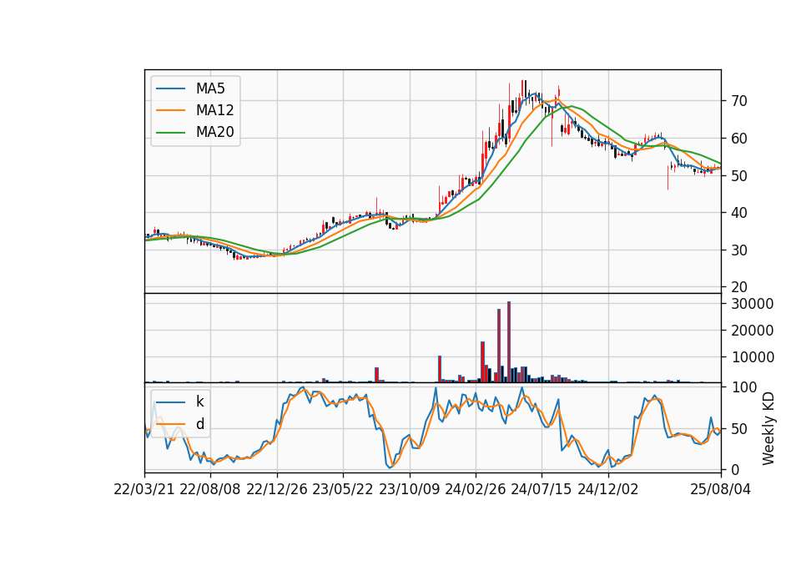Click the 24/12/02 date tick label
The height and width of the screenshot is (576, 801).
[x=608, y=489]
